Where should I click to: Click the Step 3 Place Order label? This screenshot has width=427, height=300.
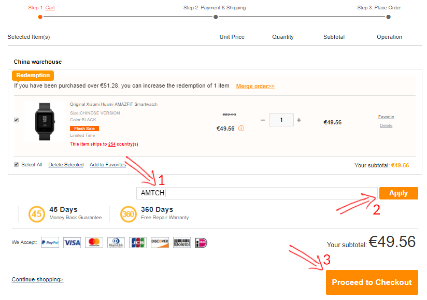(x=379, y=8)
